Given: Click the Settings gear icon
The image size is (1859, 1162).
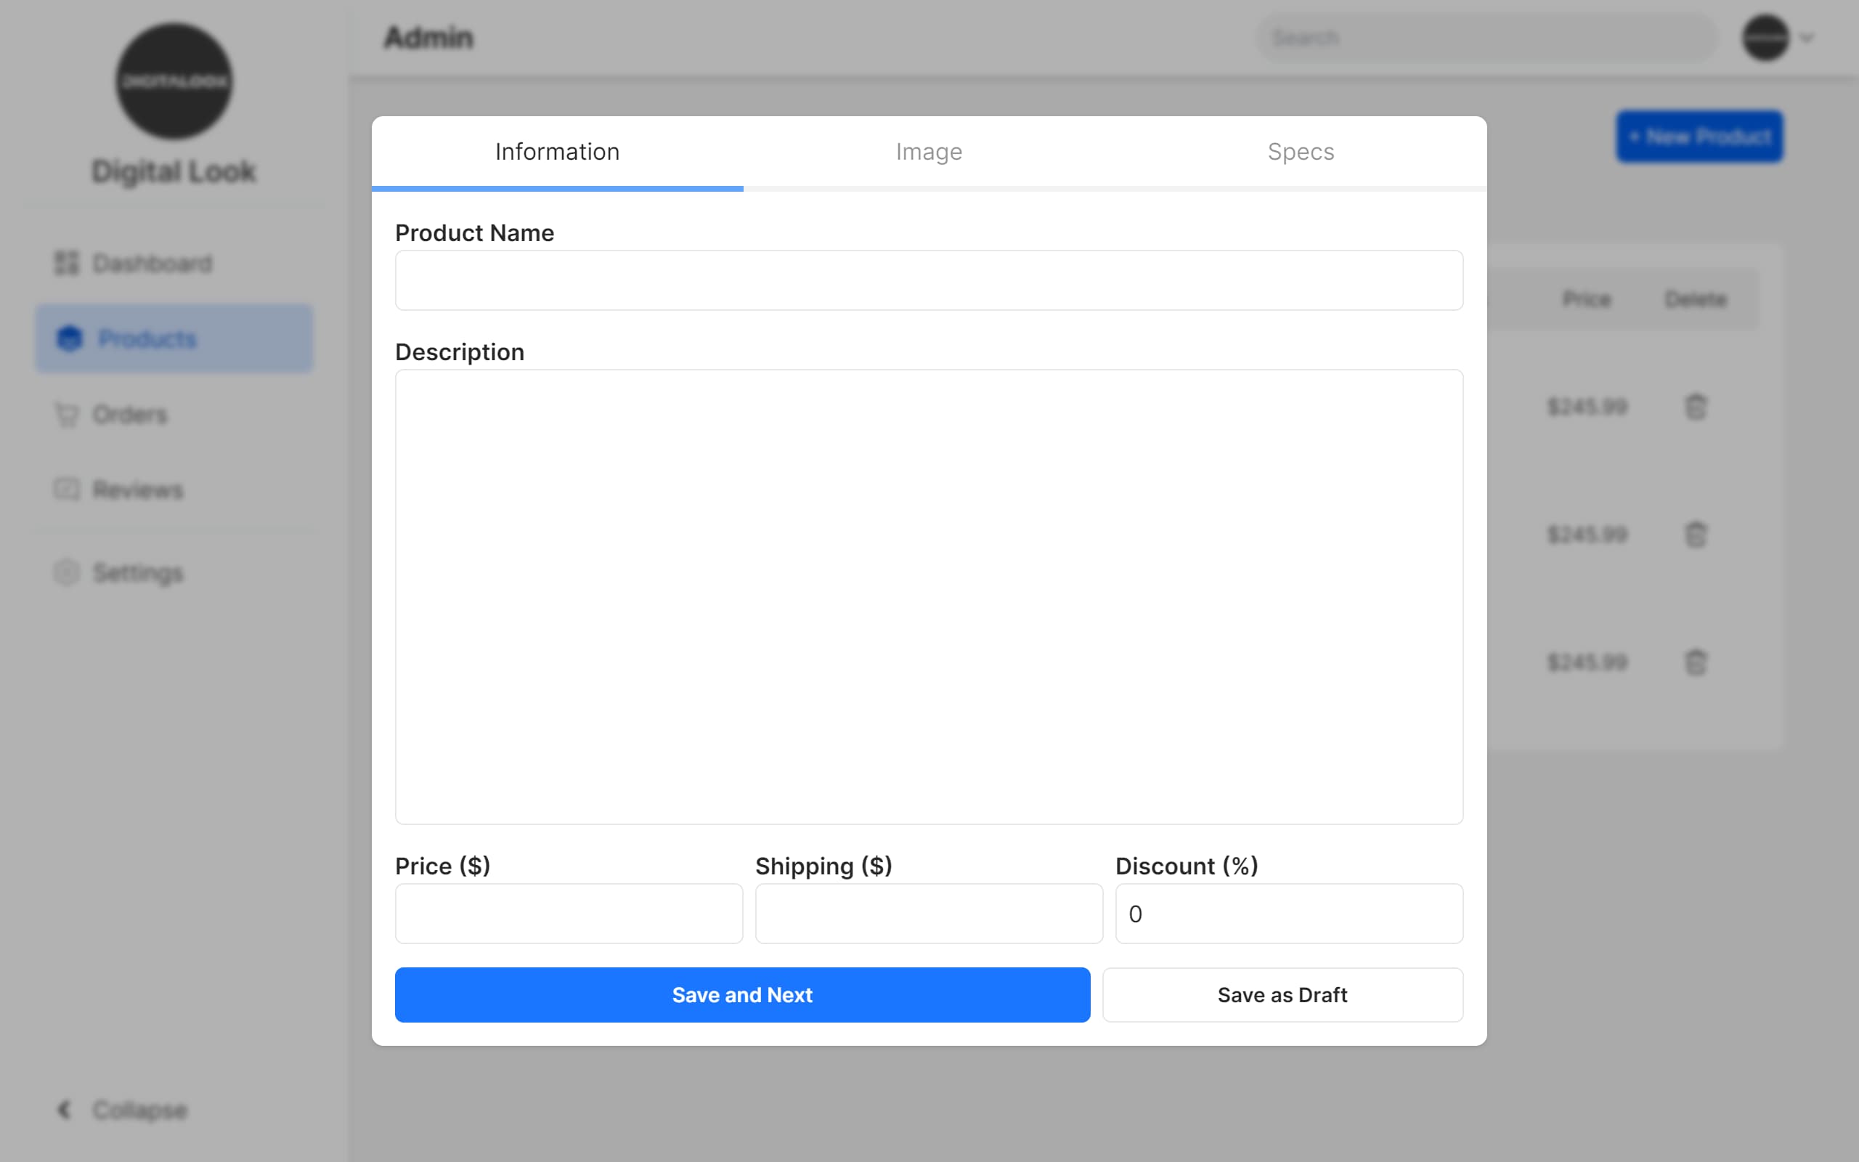Looking at the screenshot, I should (66, 572).
